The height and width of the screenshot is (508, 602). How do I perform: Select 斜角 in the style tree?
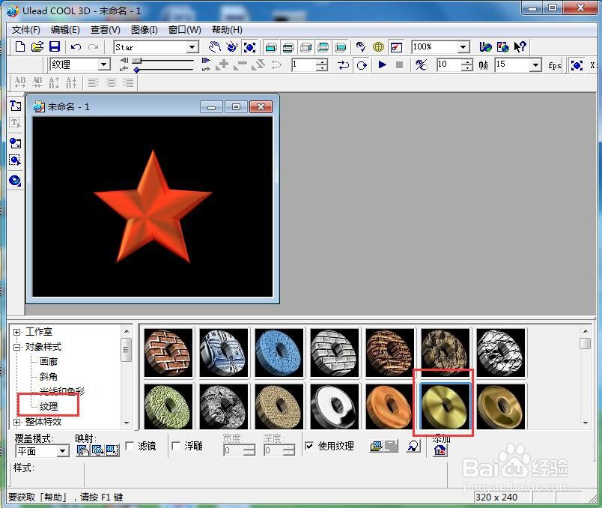pos(49,377)
